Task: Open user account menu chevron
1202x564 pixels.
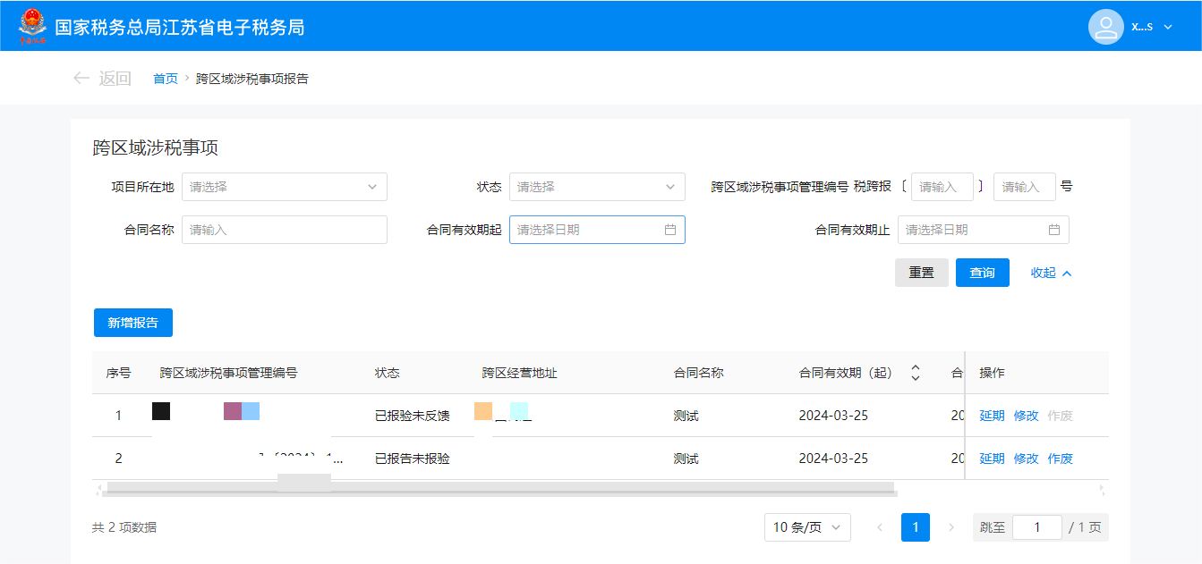Action: coord(1168,27)
